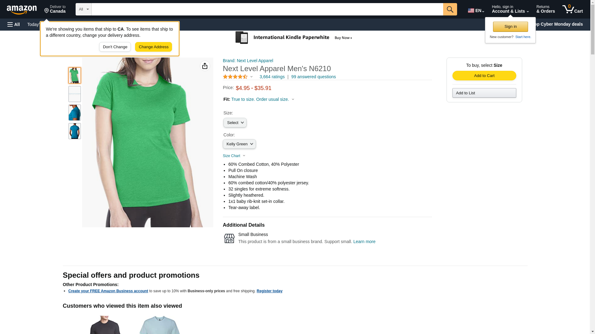This screenshot has height=334, width=595.
Task: Open the All hamburger menu
Action: coord(14,24)
